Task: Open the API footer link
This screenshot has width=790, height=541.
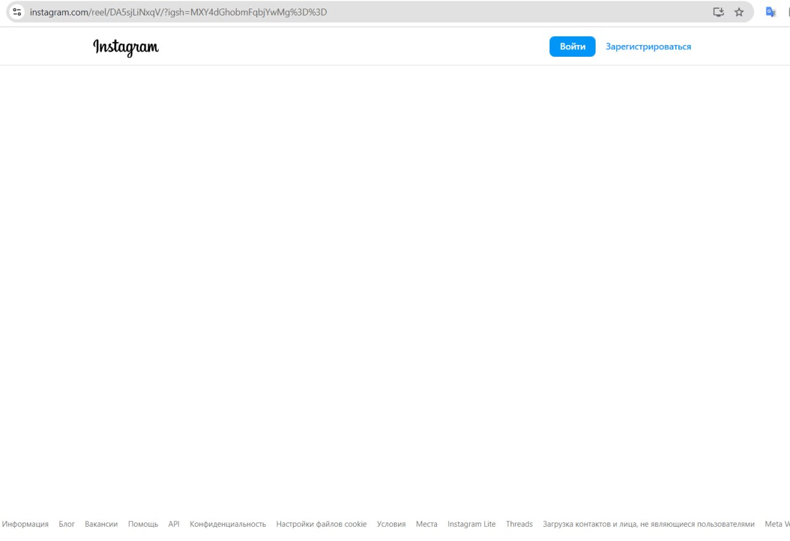Action: click(174, 524)
